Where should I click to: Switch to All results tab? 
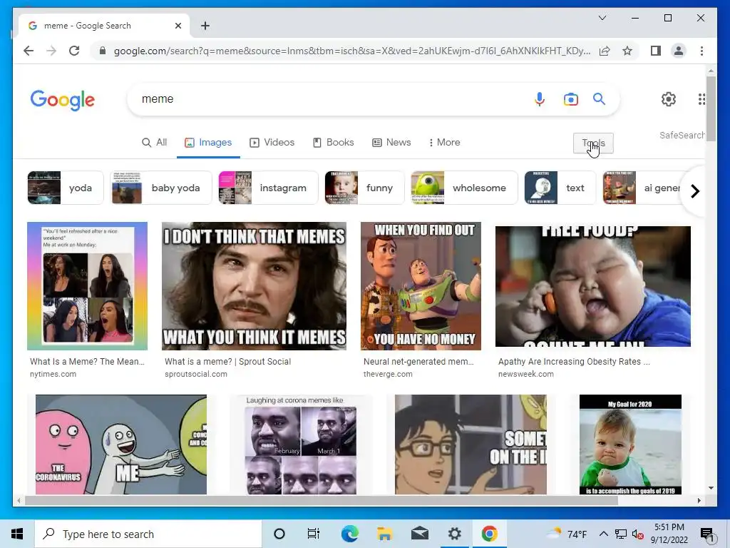[154, 142]
